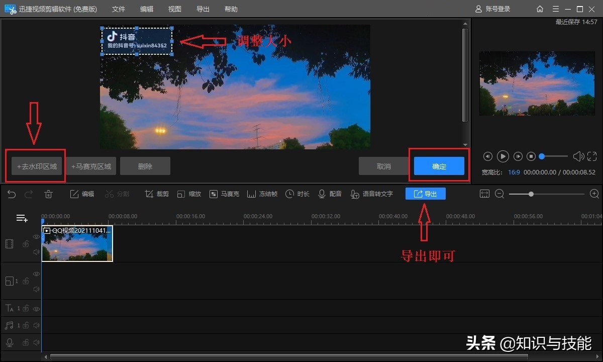The image size is (603, 362).
Task: Toggle video track eye visibility
Action: coord(36,237)
